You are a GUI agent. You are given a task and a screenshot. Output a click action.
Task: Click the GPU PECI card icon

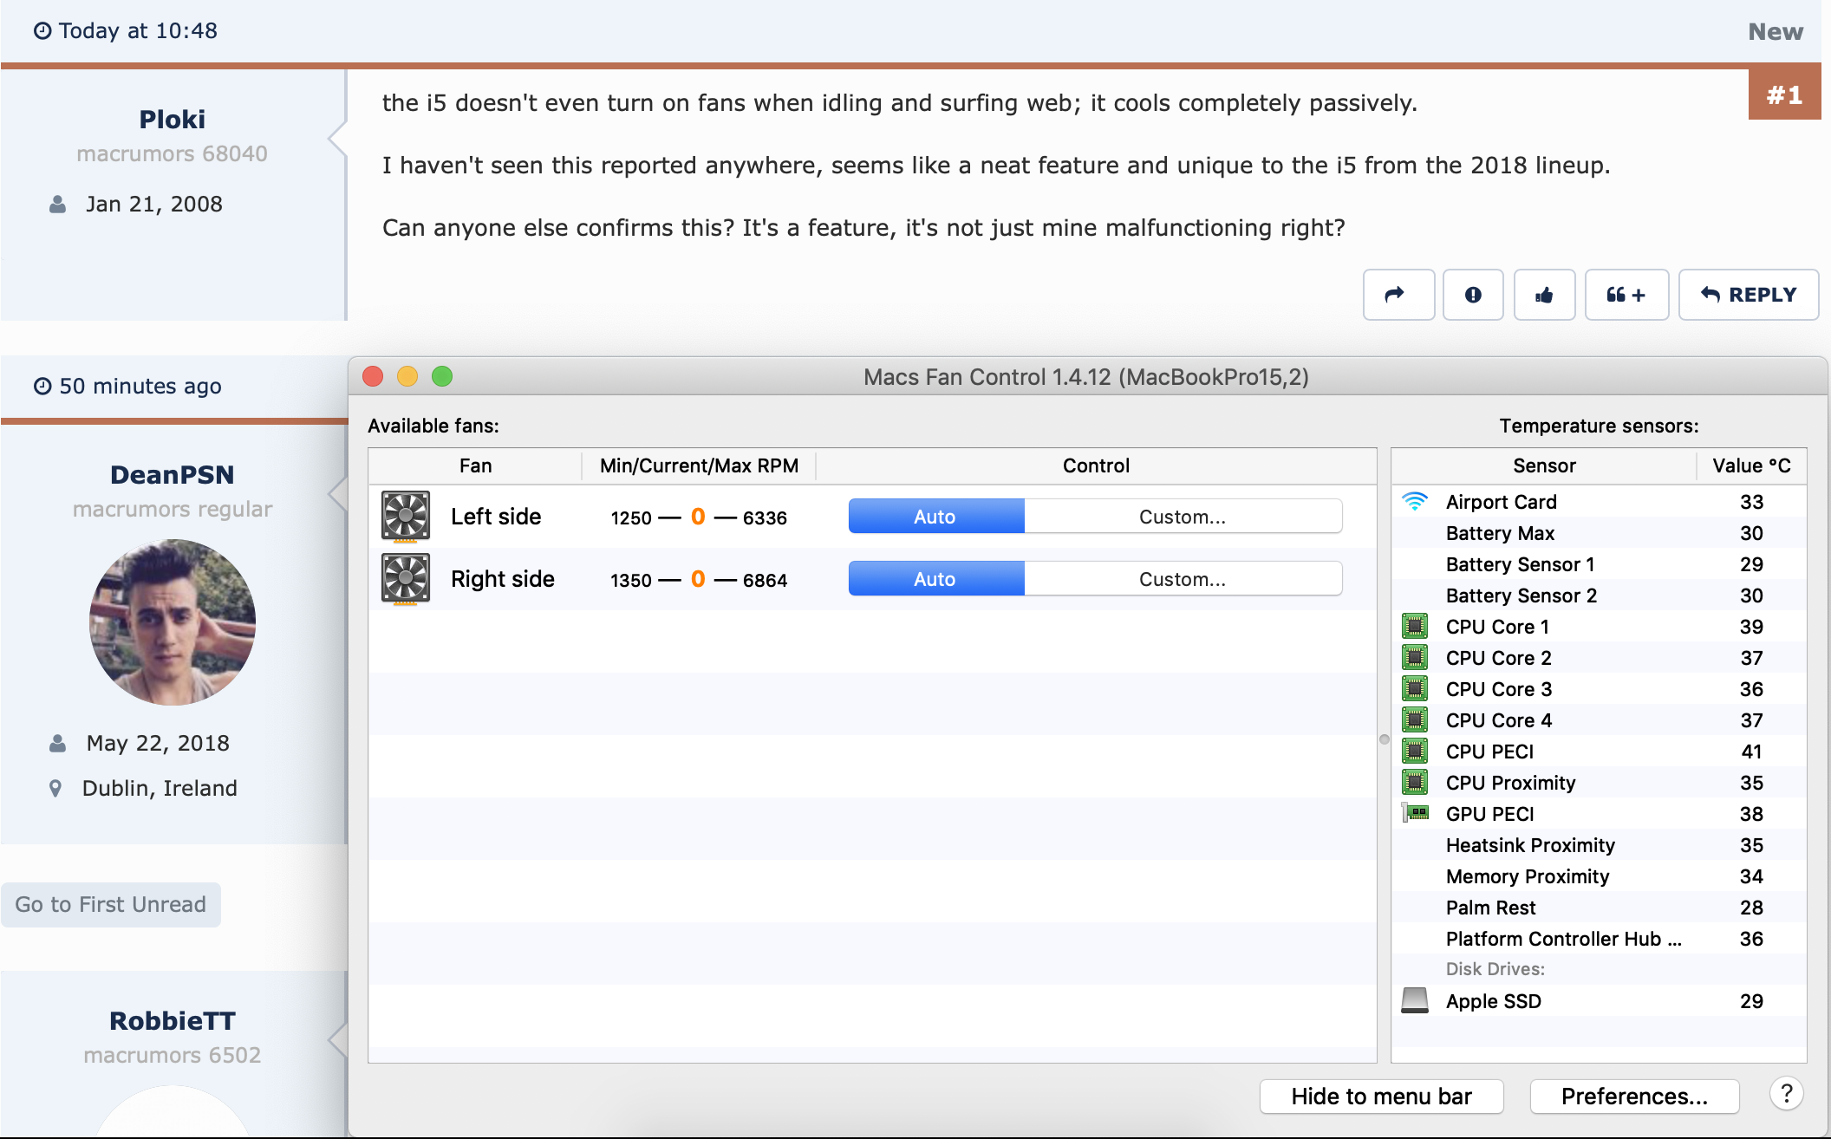tap(1415, 814)
